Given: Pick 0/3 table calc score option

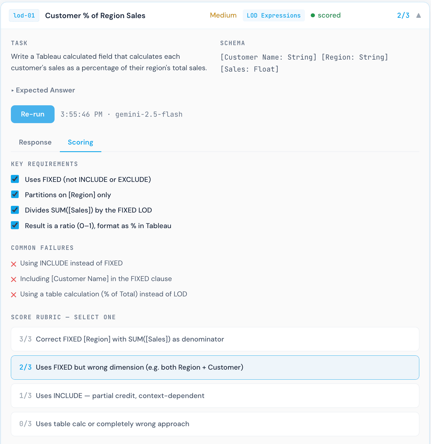Looking at the screenshot, I should point(215,424).
